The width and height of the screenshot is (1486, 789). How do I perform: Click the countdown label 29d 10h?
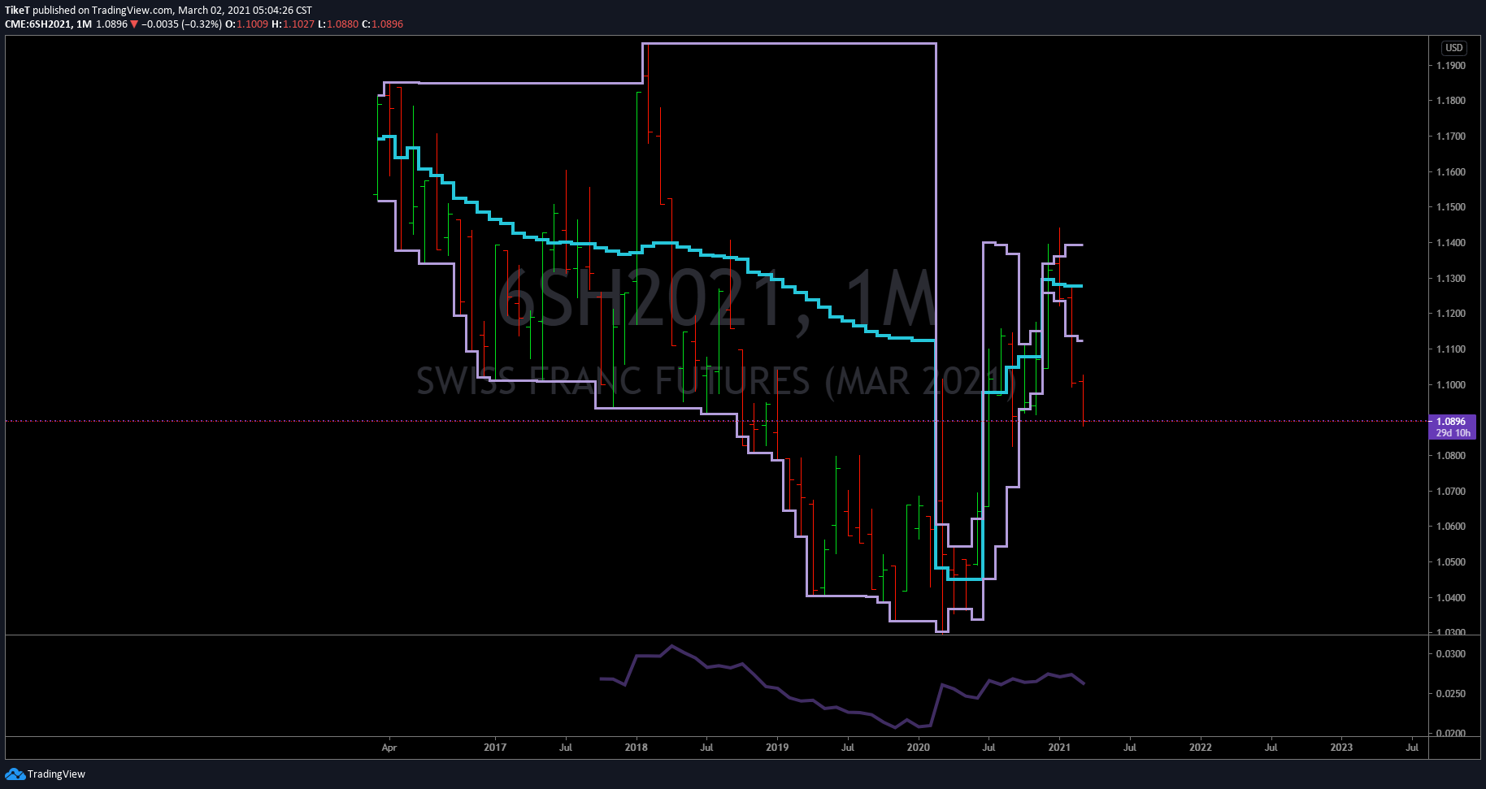(1453, 433)
